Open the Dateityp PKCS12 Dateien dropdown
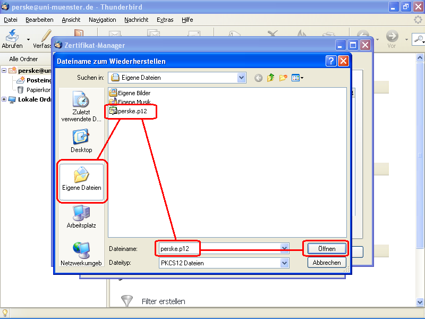This screenshot has height=319, width=425. click(x=285, y=263)
